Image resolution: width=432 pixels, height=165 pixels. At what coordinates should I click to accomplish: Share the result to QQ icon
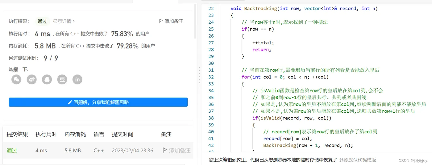pos(47,79)
